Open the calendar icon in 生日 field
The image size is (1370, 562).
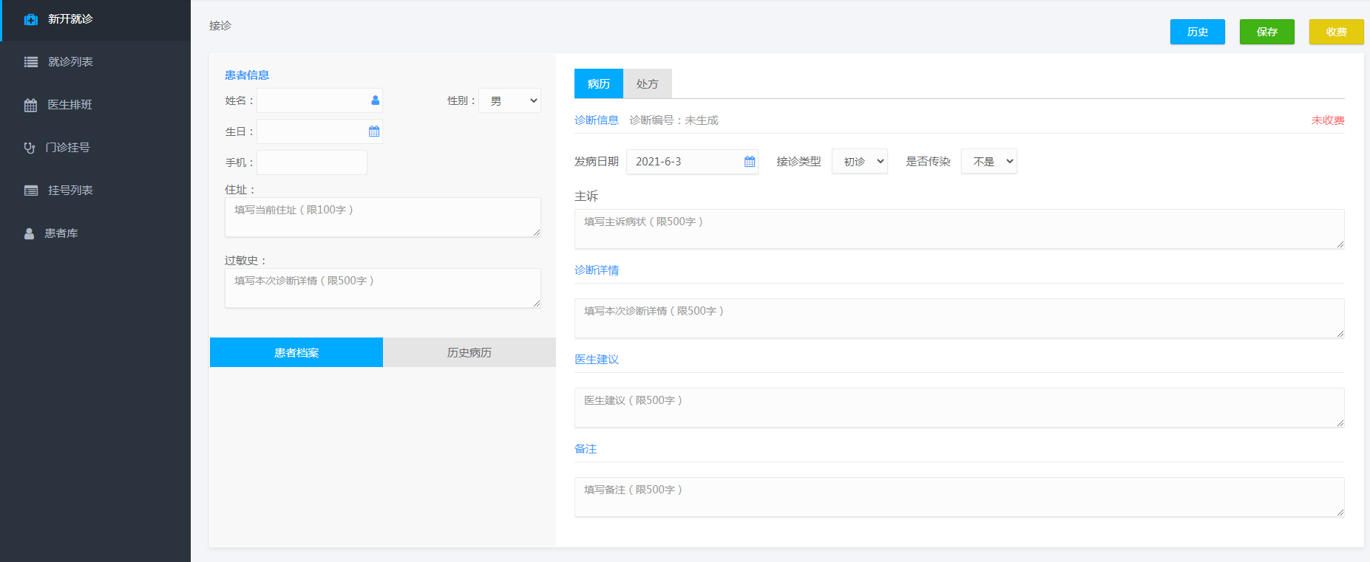[x=374, y=131]
